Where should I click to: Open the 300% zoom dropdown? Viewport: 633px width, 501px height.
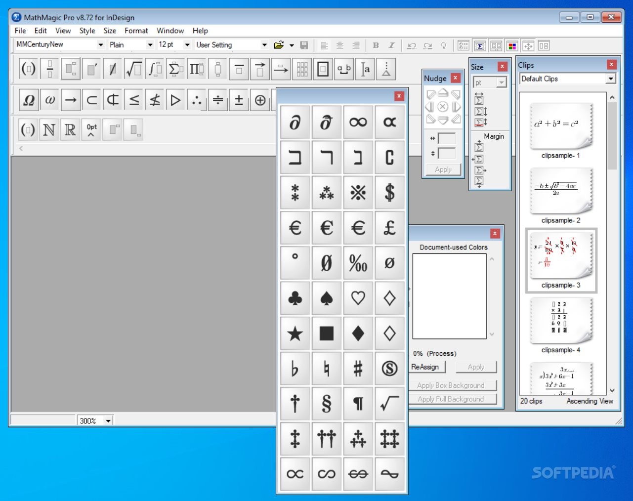click(x=108, y=421)
